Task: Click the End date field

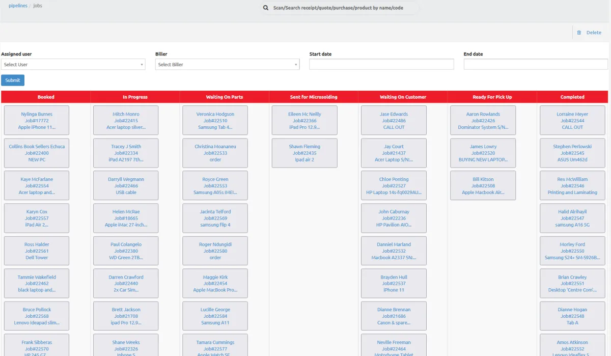Action: 536,64
